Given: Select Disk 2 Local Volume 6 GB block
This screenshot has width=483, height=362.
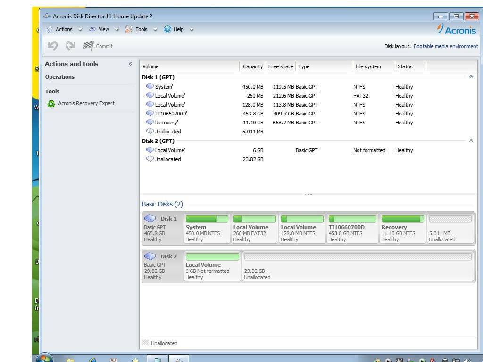Looking at the screenshot, I should [x=212, y=266].
